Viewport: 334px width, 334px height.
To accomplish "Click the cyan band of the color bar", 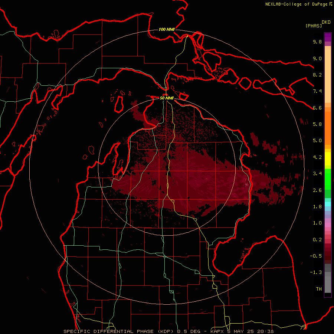I will [328, 204].
